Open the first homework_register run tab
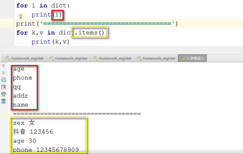This screenshot has height=154, width=243. coord(25,58)
